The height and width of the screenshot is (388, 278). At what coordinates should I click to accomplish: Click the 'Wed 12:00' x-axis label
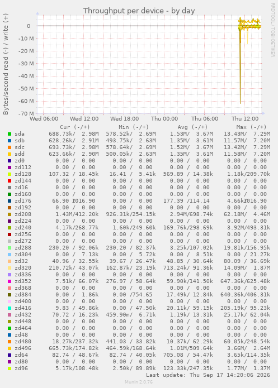(x=84, y=119)
